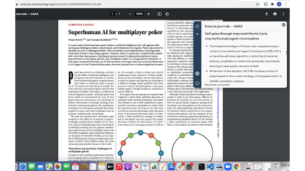
Task: Click the page number field showing 1
Action: (112, 14)
